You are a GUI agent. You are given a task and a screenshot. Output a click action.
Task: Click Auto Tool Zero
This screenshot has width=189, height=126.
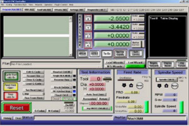95,94
